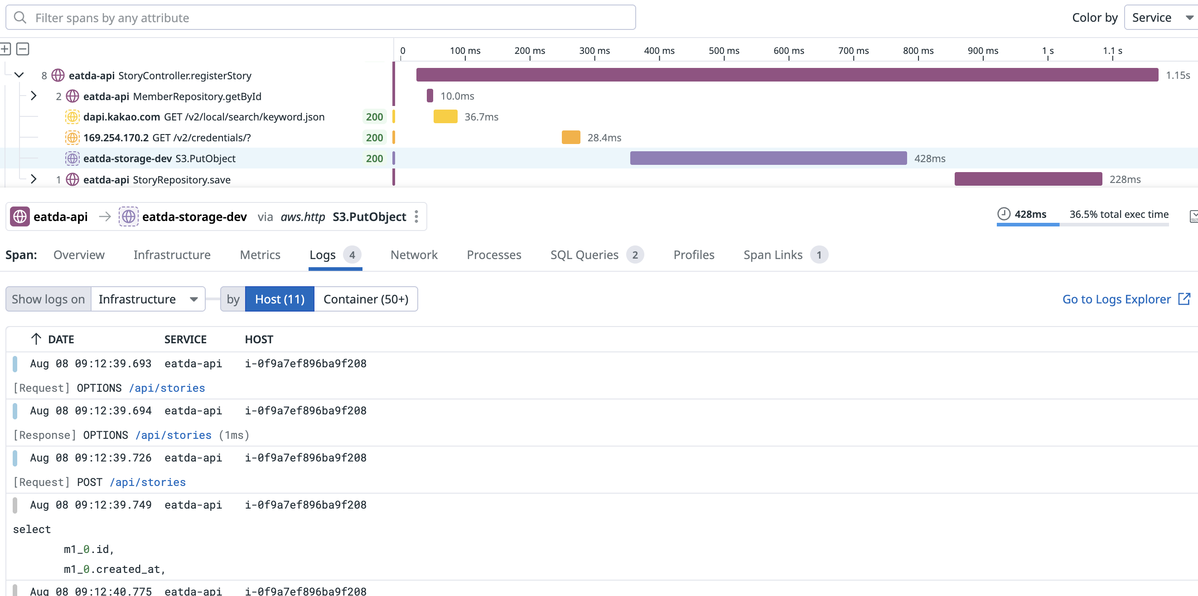Click the collapse all spans minus icon

click(23, 49)
